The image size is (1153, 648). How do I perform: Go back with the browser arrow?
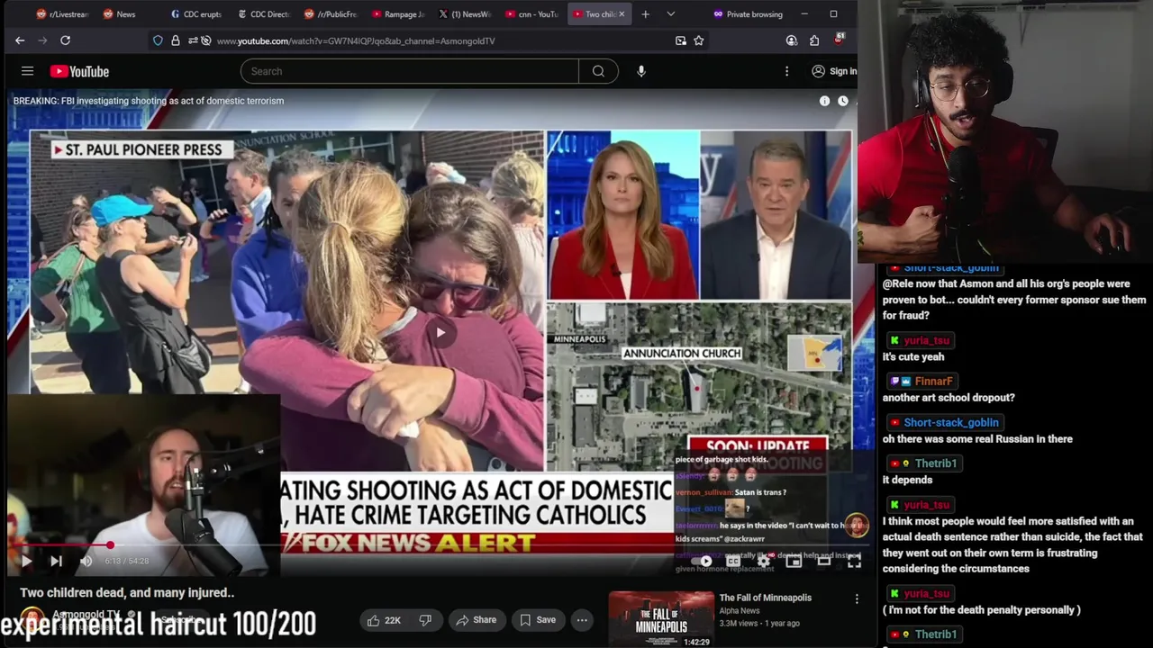click(20, 40)
